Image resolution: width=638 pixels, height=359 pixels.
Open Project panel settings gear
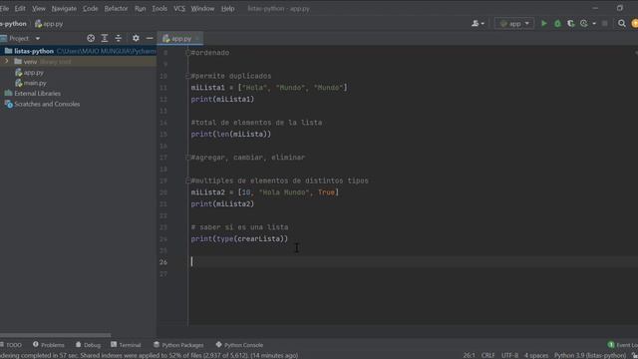pyautogui.click(x=136, y=38)
